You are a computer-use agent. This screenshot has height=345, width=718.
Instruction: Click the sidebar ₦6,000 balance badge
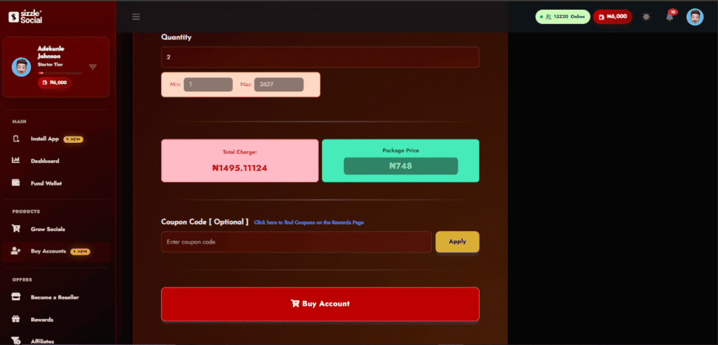55,83
